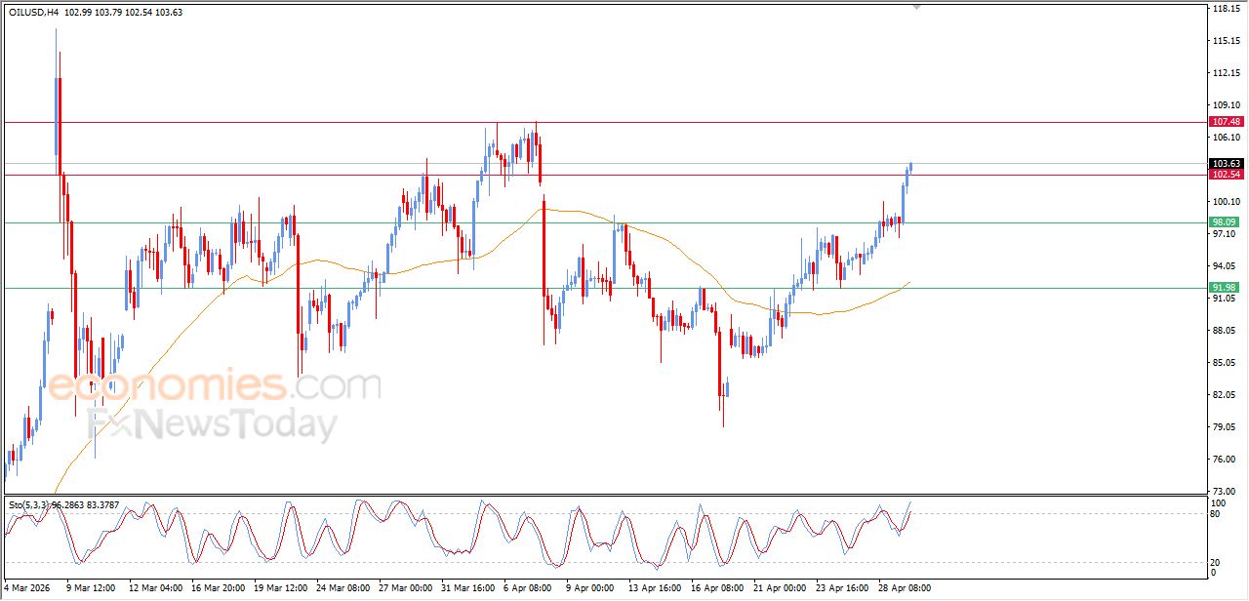The width and height of the screenshot is (1249, 601).
Task: Click the 112.15 price axis label
Action: click(x=1225, y=73)
